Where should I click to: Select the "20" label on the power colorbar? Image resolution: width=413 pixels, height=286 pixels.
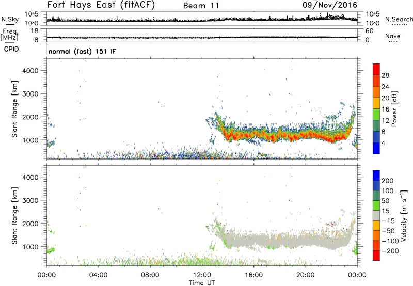click(x=385, y=98)
